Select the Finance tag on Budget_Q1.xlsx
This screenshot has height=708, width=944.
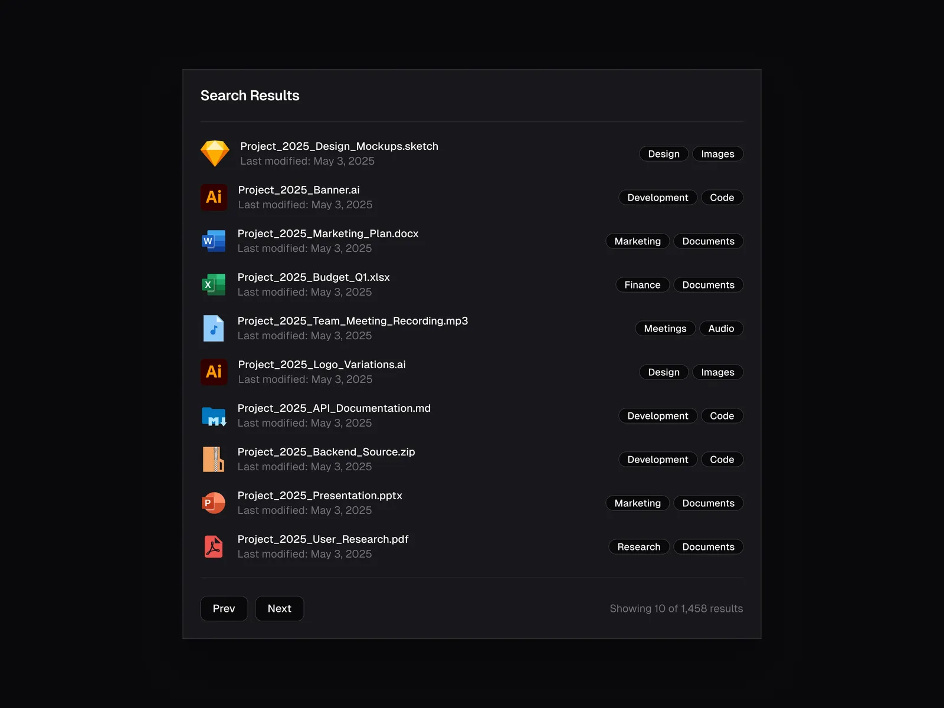click(x=642, y=285)
